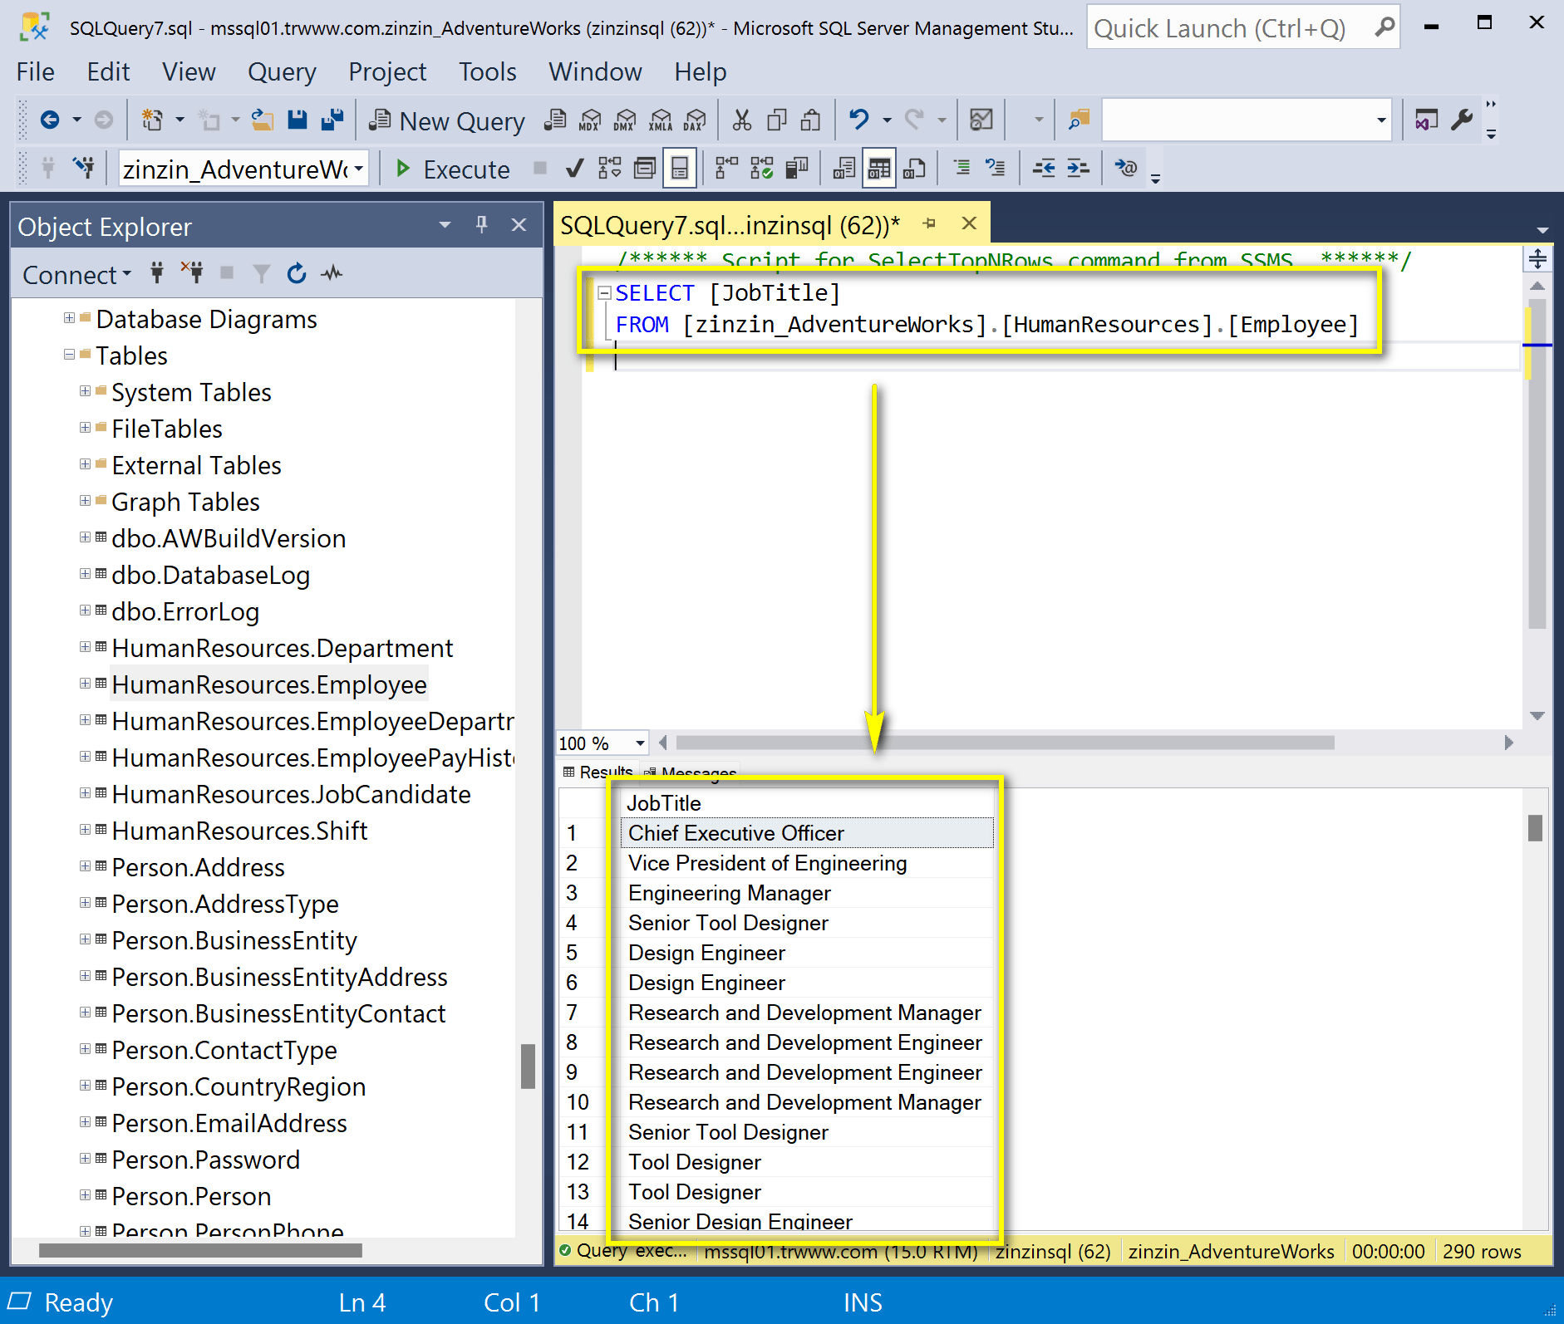
Task: Open Object Explorer window position dropdown
Action: [x=445, y=225]
